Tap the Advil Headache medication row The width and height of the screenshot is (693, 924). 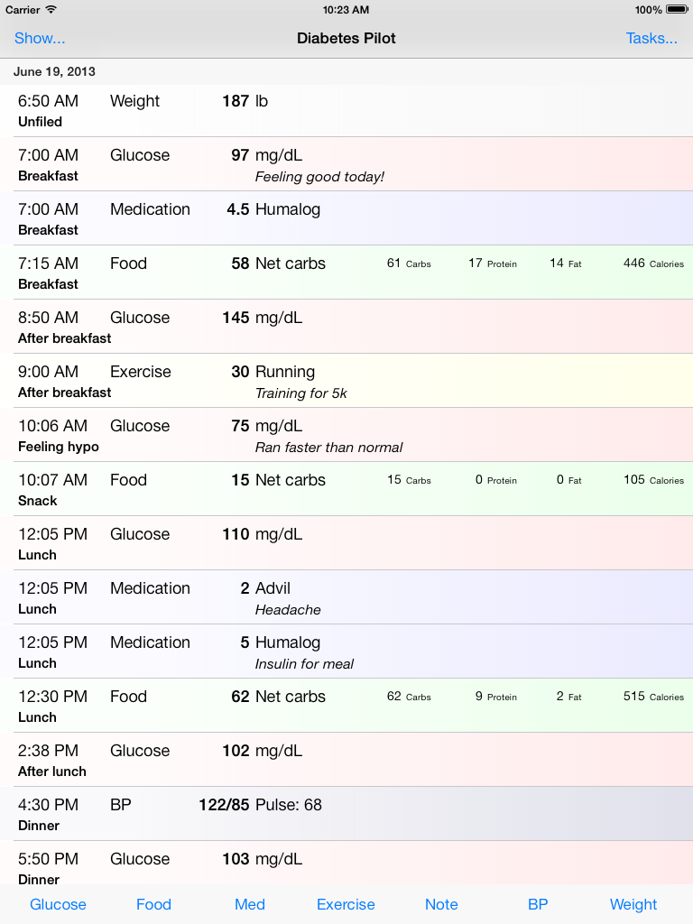click(x=346, y=597)
